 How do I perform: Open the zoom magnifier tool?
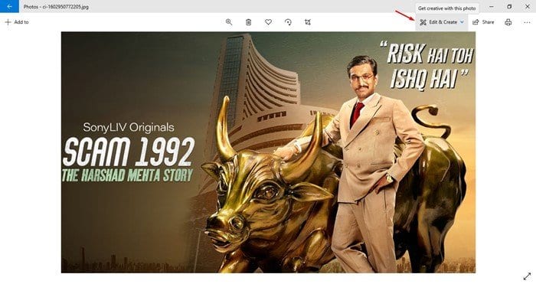[x=229, y=22]
